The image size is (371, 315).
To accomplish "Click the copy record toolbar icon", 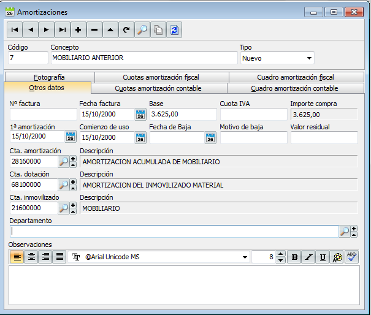I will click(158, 30).
